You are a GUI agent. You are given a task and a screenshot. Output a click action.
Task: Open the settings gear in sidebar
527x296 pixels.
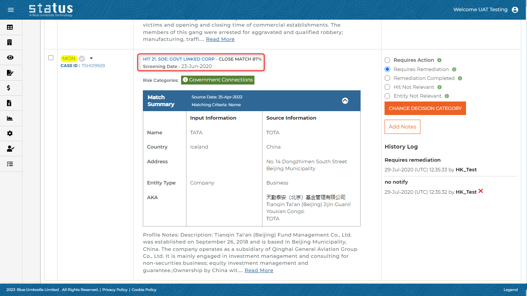tap(10, 134)
